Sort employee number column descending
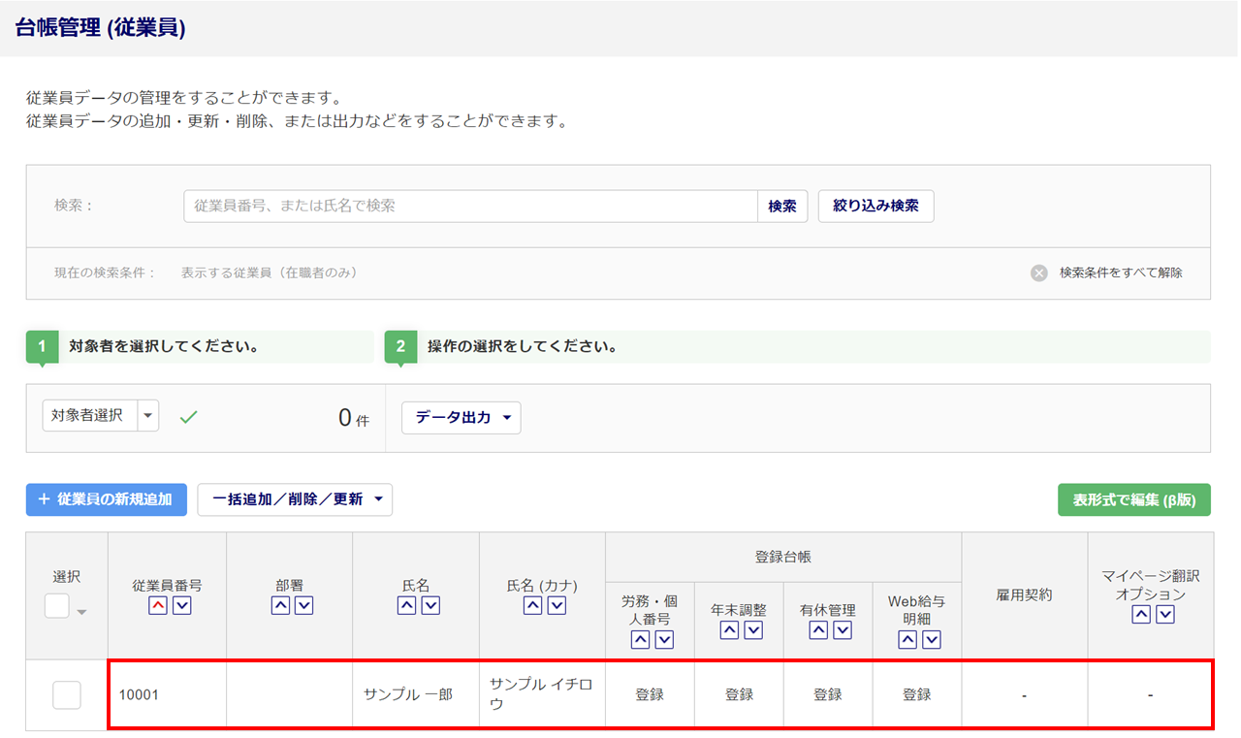 181,606
